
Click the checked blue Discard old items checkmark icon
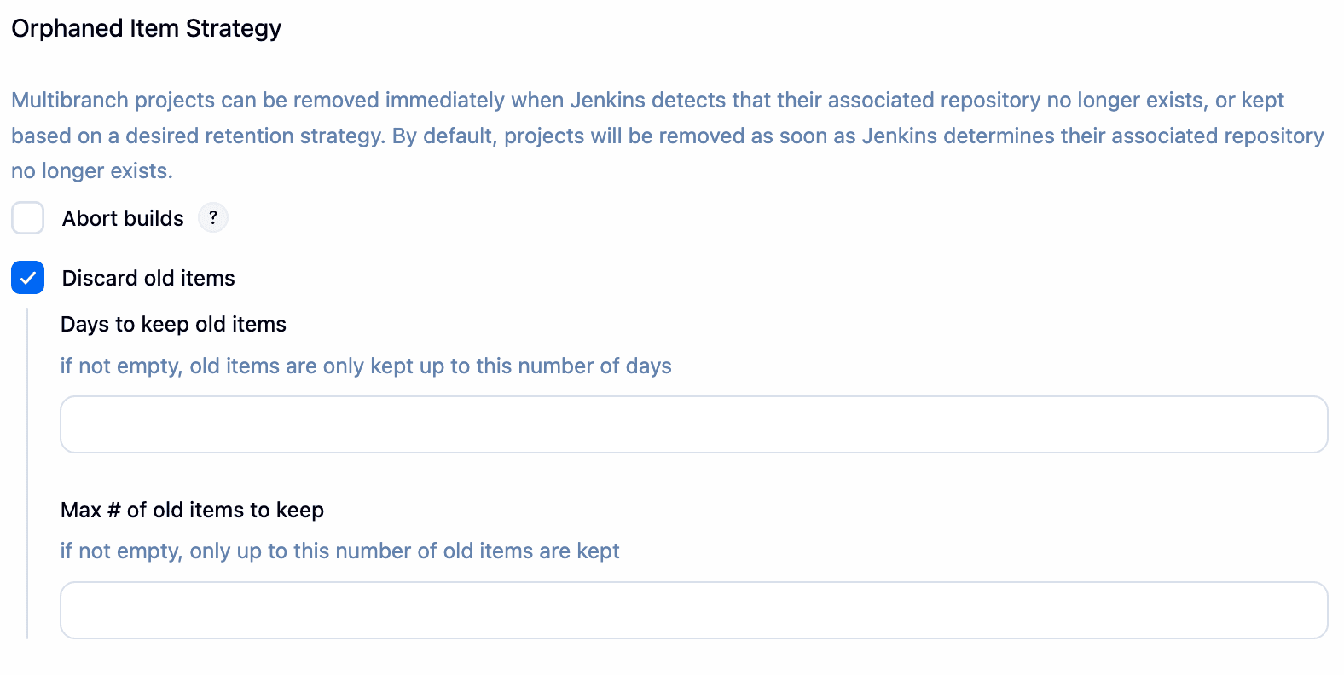(27, 278)
